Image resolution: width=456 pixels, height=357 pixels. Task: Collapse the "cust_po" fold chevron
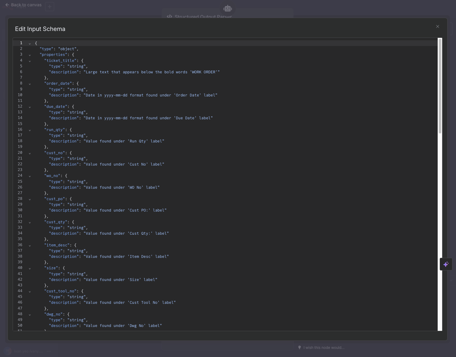coord(30,199)
